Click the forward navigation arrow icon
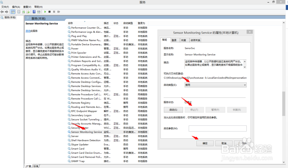Viewport: 288px width, 168px height. (x=7, y=12)
